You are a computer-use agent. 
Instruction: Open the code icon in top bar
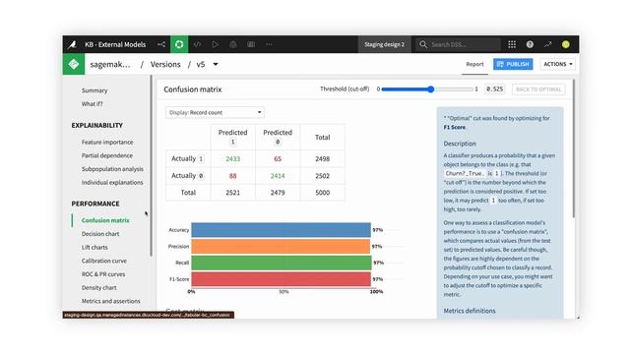[197, 44]
